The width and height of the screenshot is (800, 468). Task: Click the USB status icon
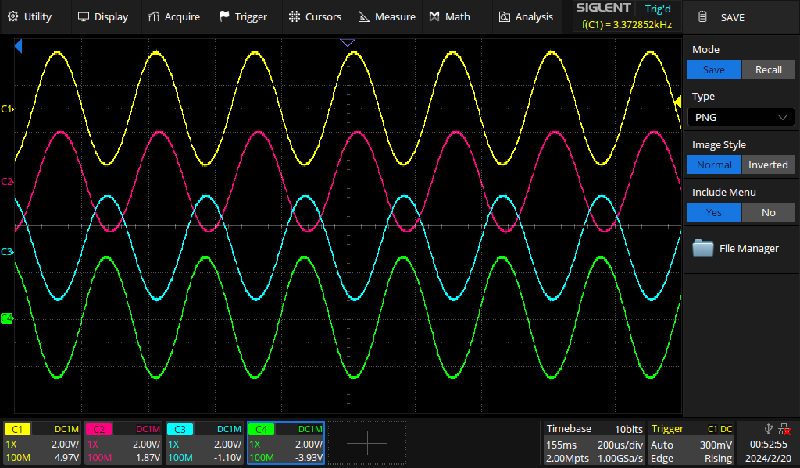pyautogui.click(x=769, y=428)
